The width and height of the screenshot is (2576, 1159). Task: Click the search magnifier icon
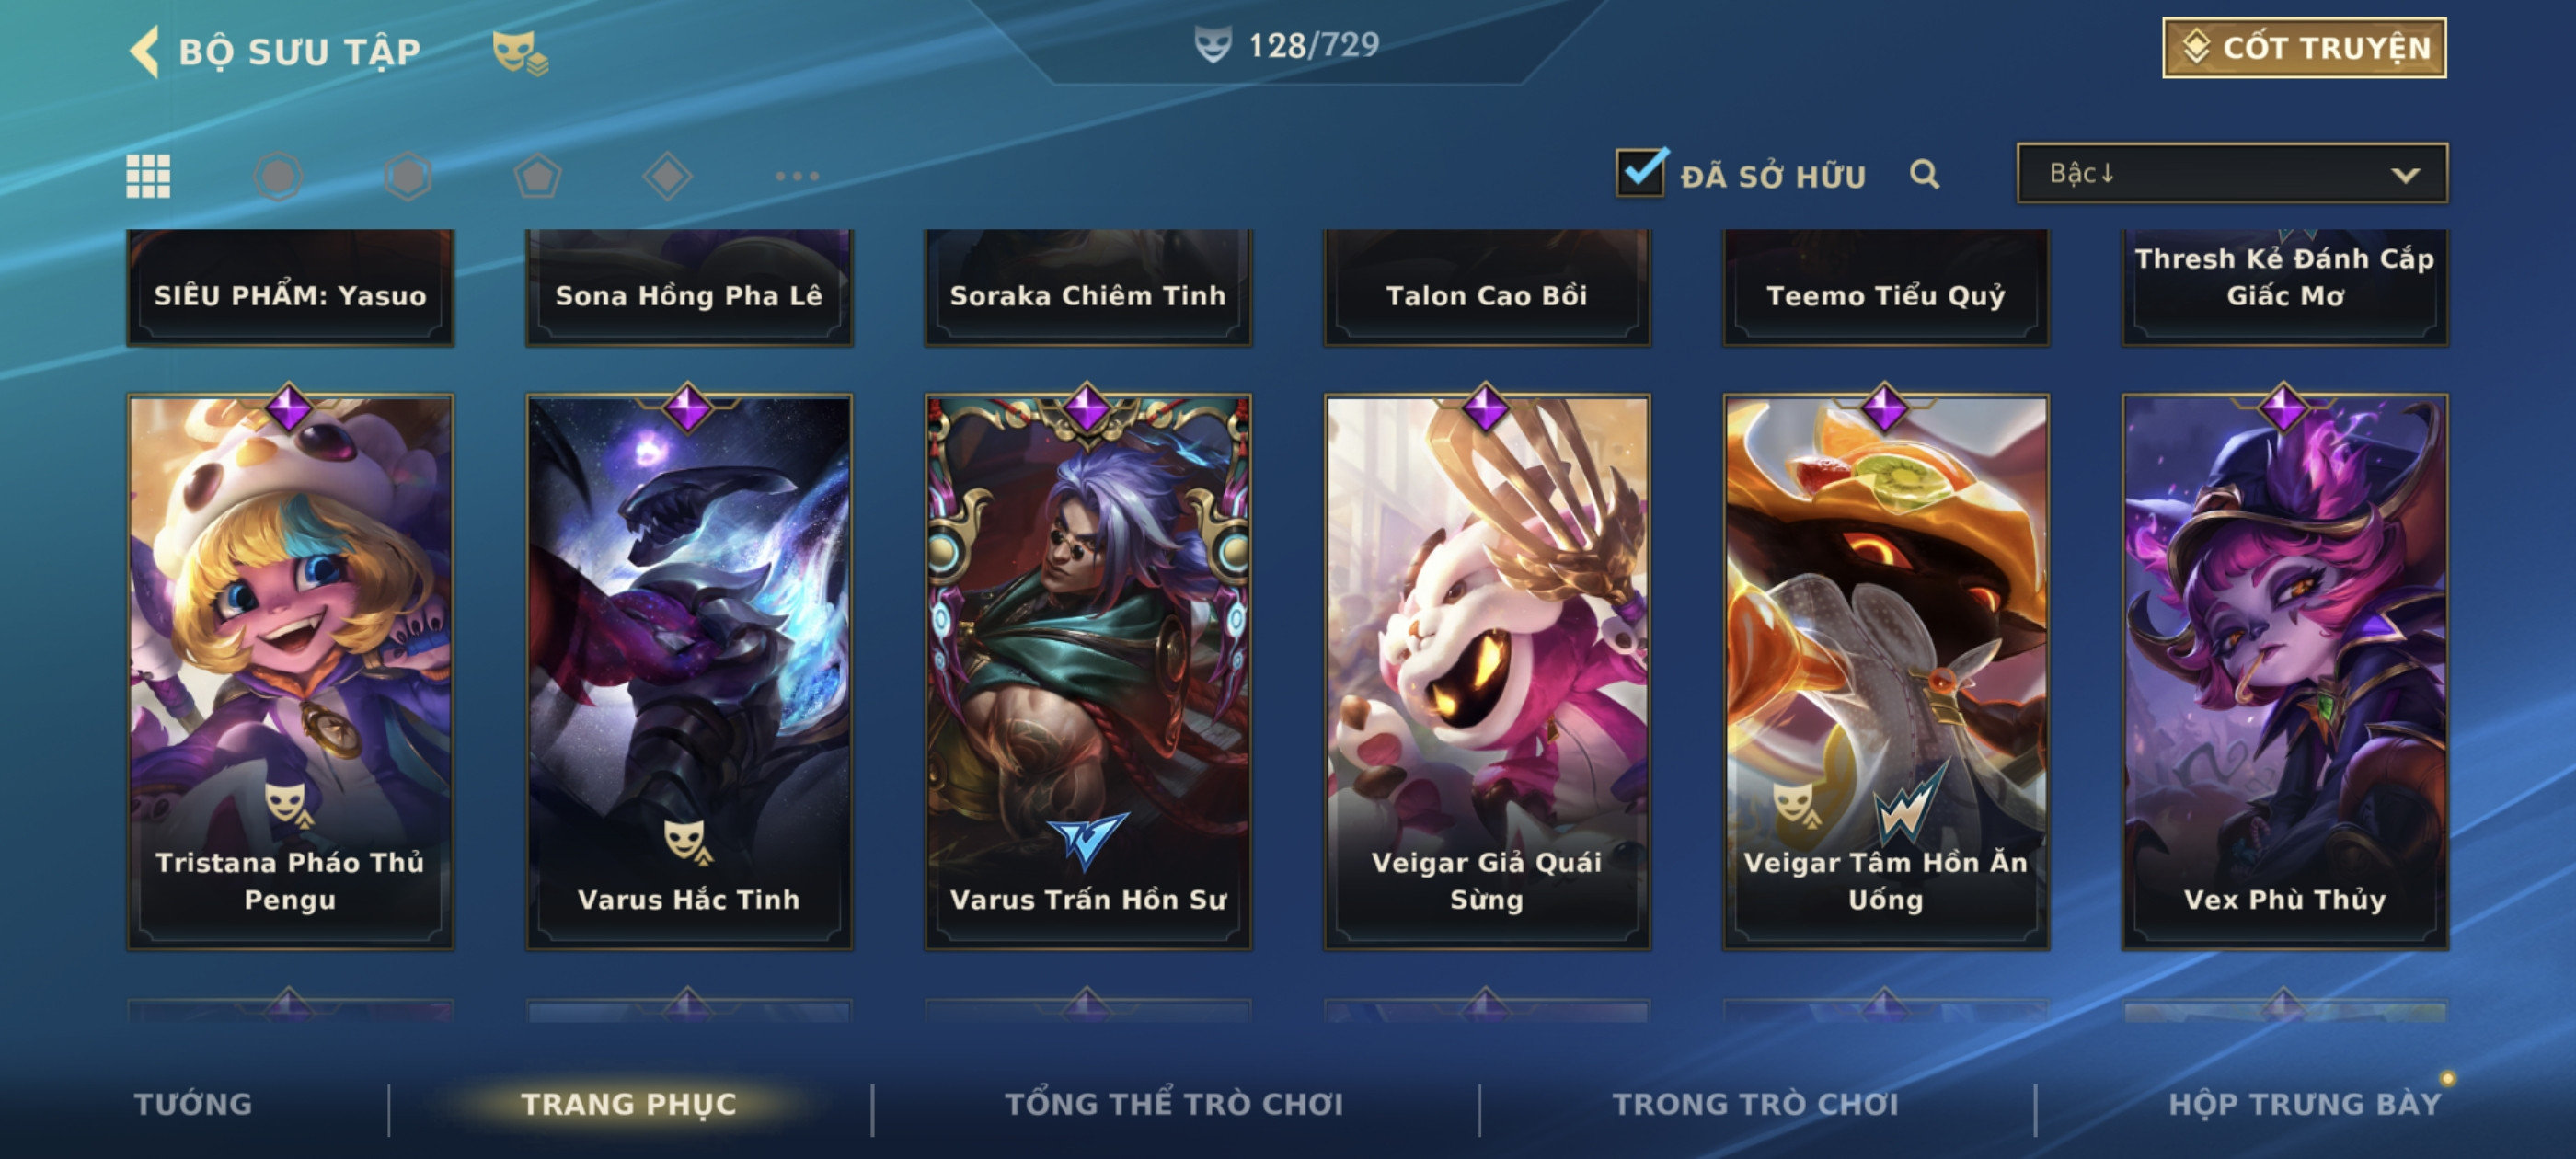coord(1924,174)
